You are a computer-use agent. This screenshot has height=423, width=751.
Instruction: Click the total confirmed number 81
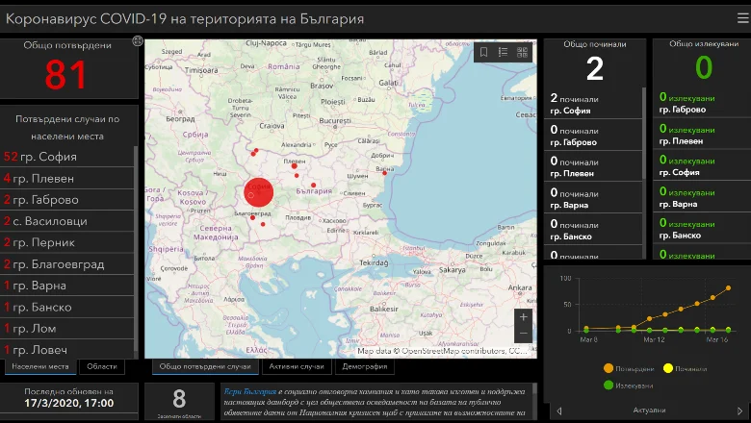(x=65, y=75)
